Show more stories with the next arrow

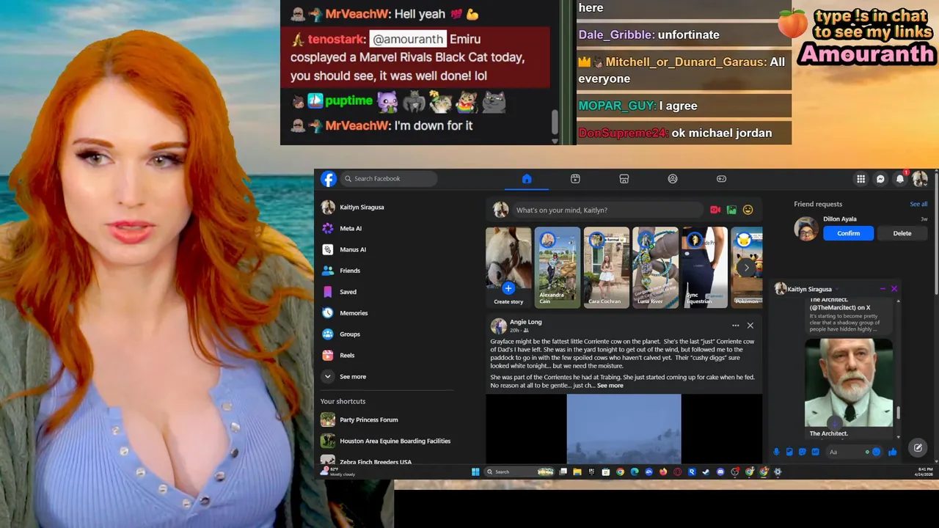tap(747, 268)
